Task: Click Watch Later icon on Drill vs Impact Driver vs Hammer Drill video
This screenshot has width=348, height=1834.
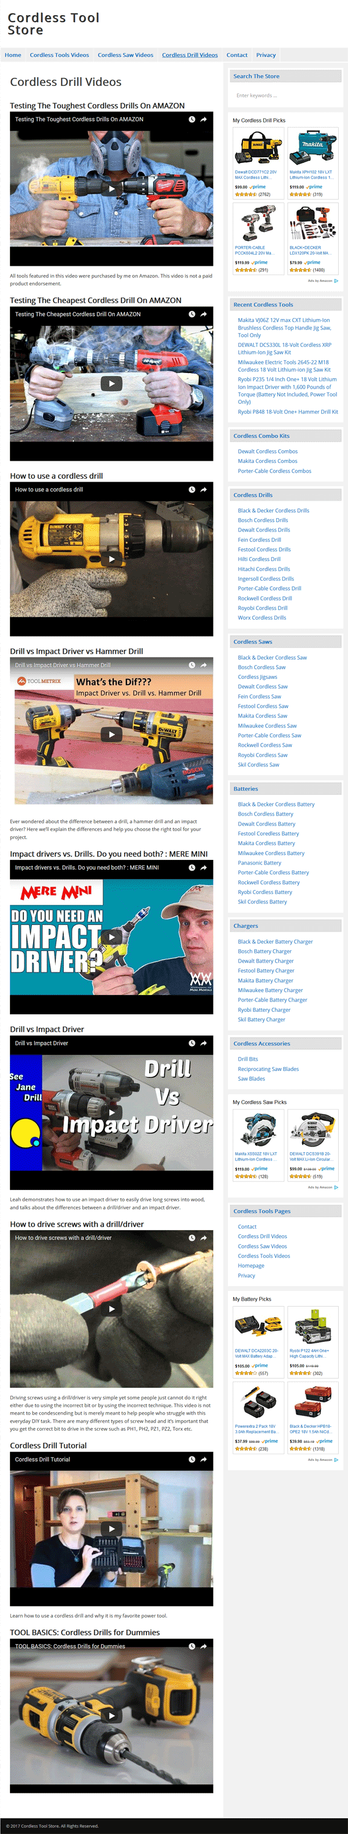Action: [191, 665]
